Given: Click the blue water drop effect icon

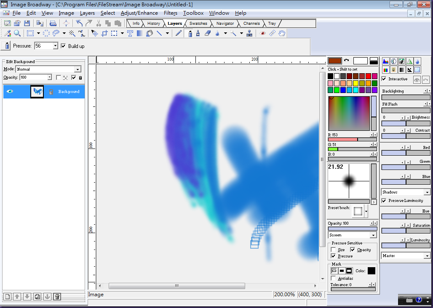Looking at the screenshot, I should pyautogui.click(x=417, y=61).
